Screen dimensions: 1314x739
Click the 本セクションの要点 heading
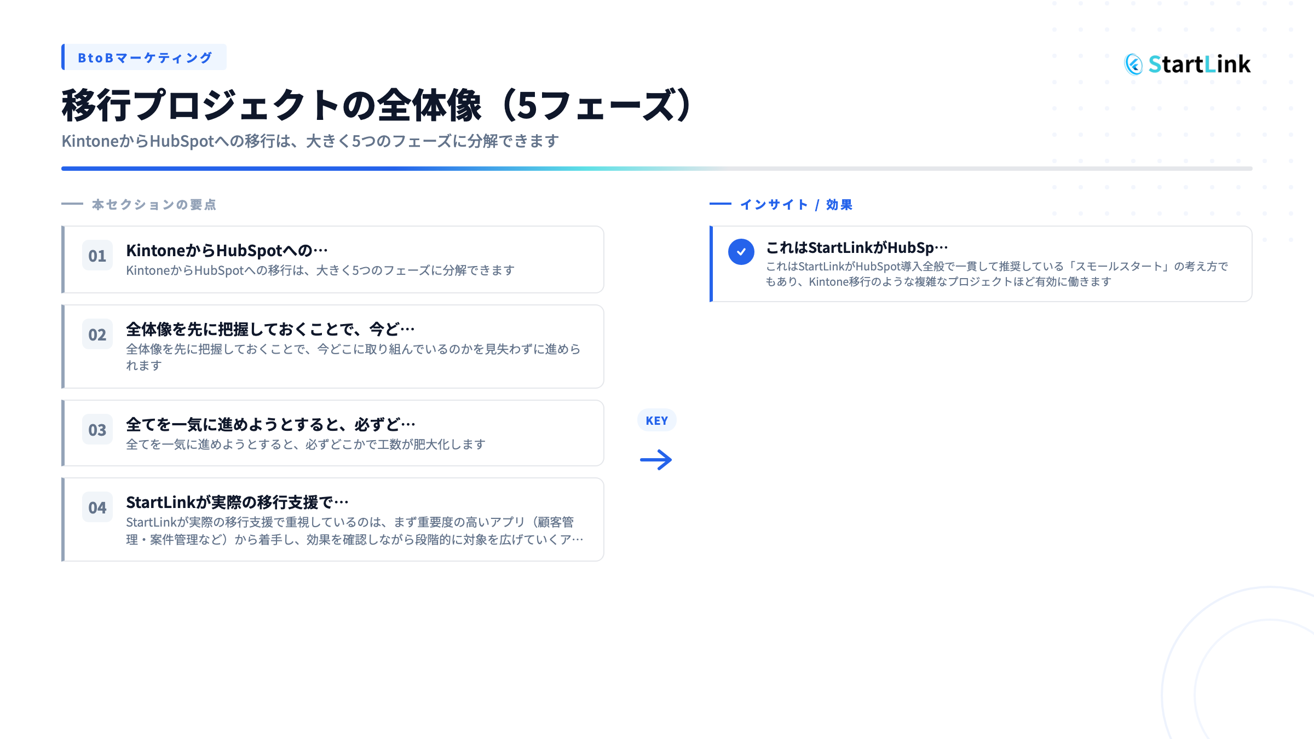(154, 205)
